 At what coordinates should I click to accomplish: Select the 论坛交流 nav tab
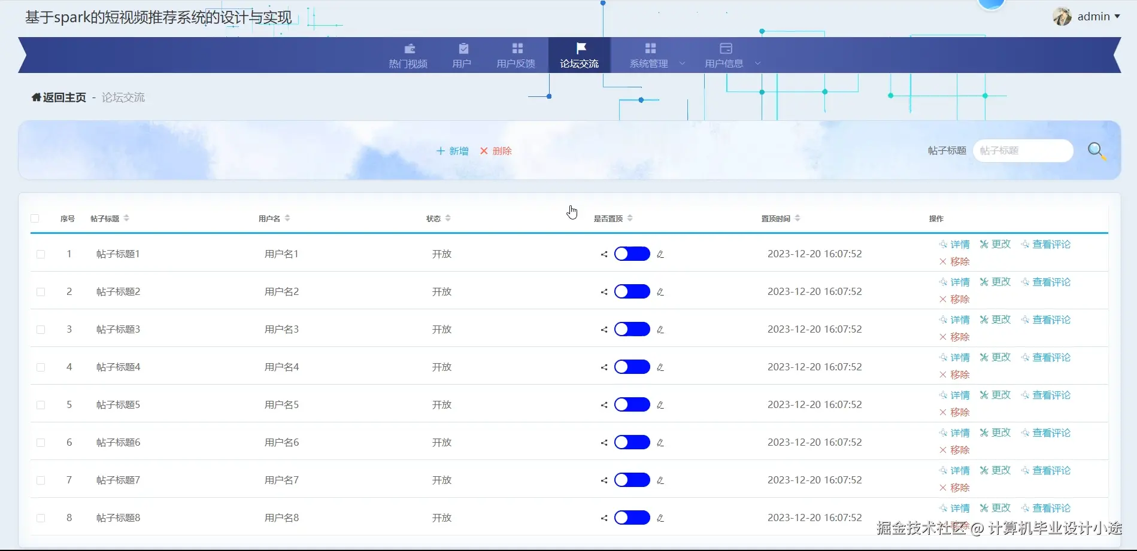click(580, 56)
